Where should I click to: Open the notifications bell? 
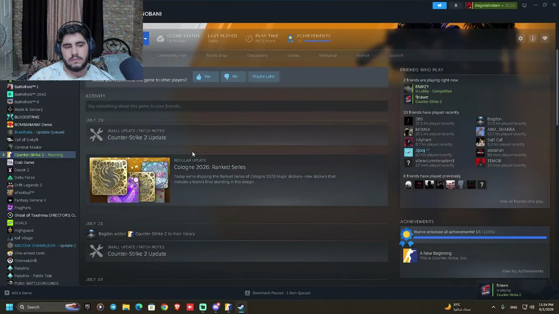point(456,5)
